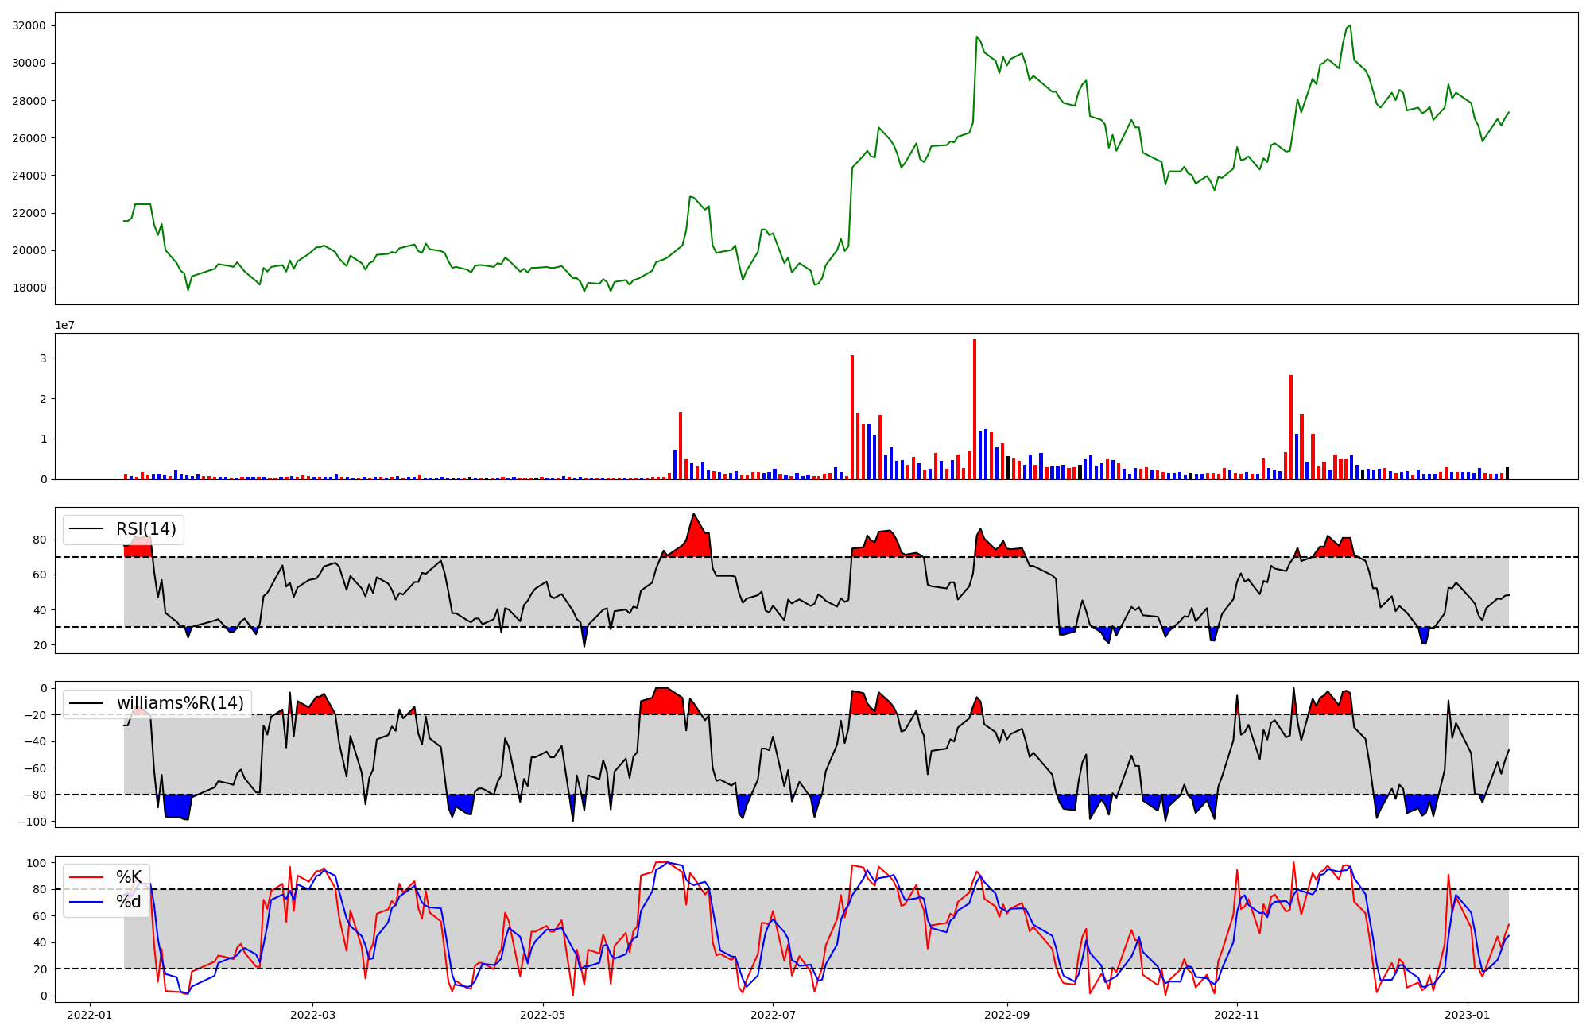Click the 2022-09 x-axis date label

[x=1007, y=1015]
